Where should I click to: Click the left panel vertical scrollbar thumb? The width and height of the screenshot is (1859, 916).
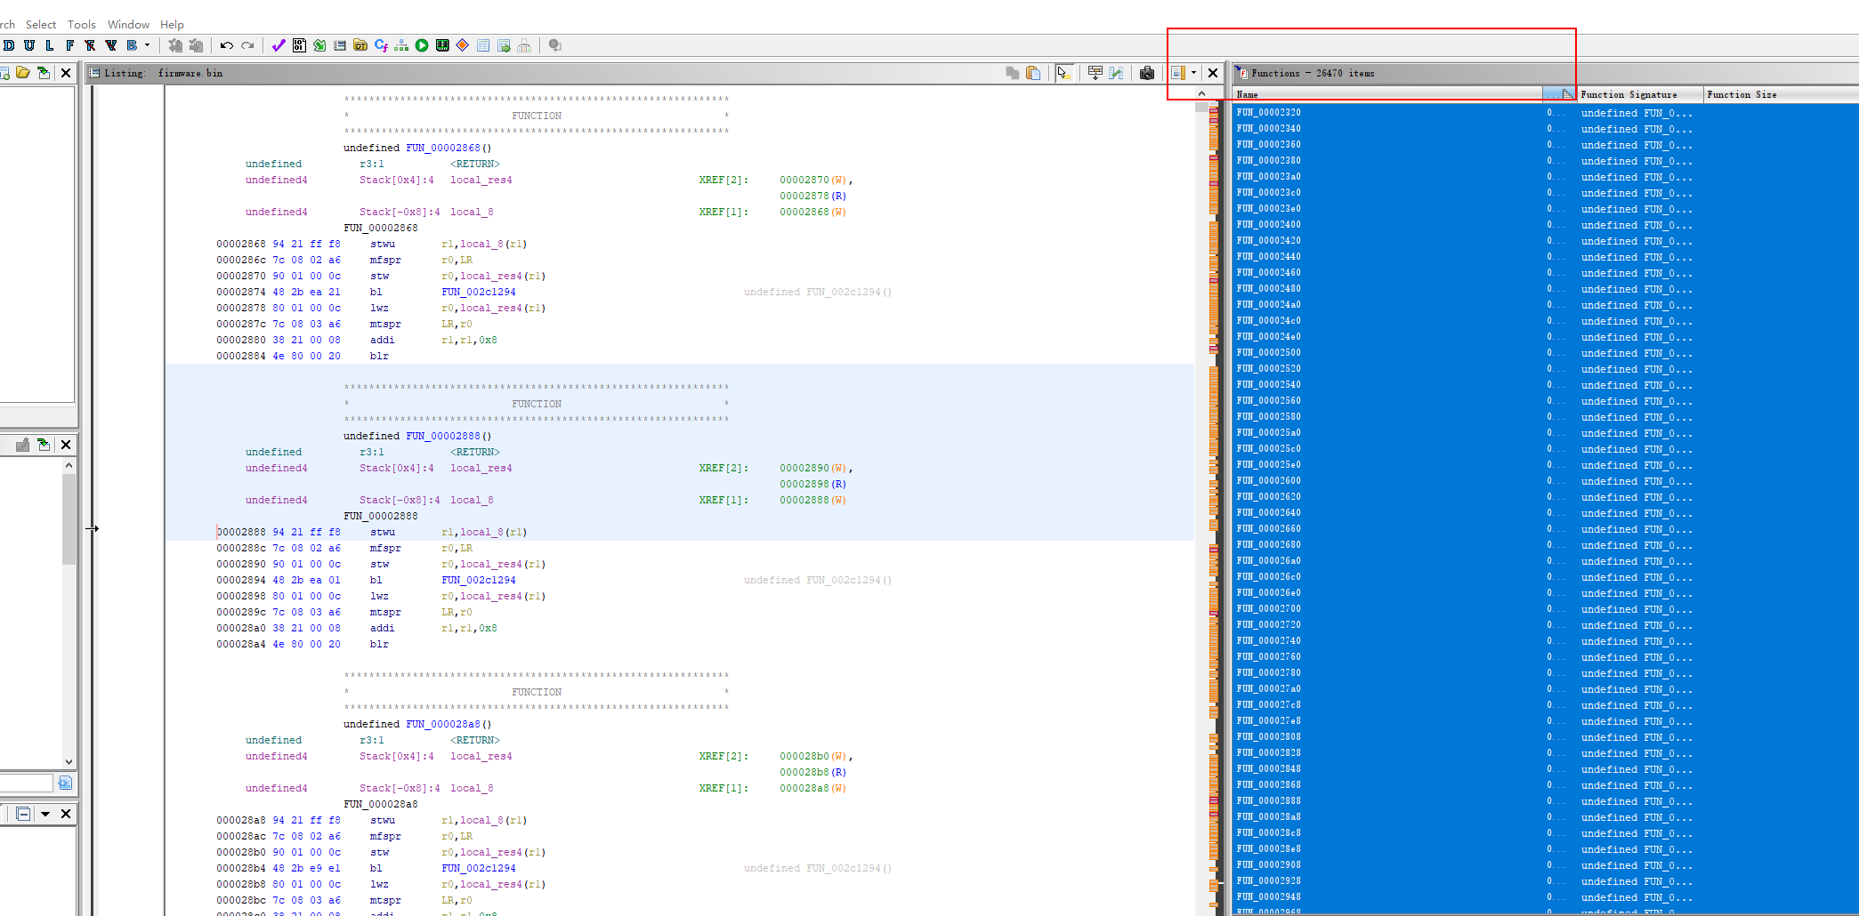click(69, 519)
